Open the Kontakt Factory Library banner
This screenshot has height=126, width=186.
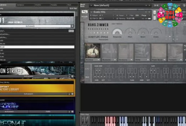click(37, 89)
